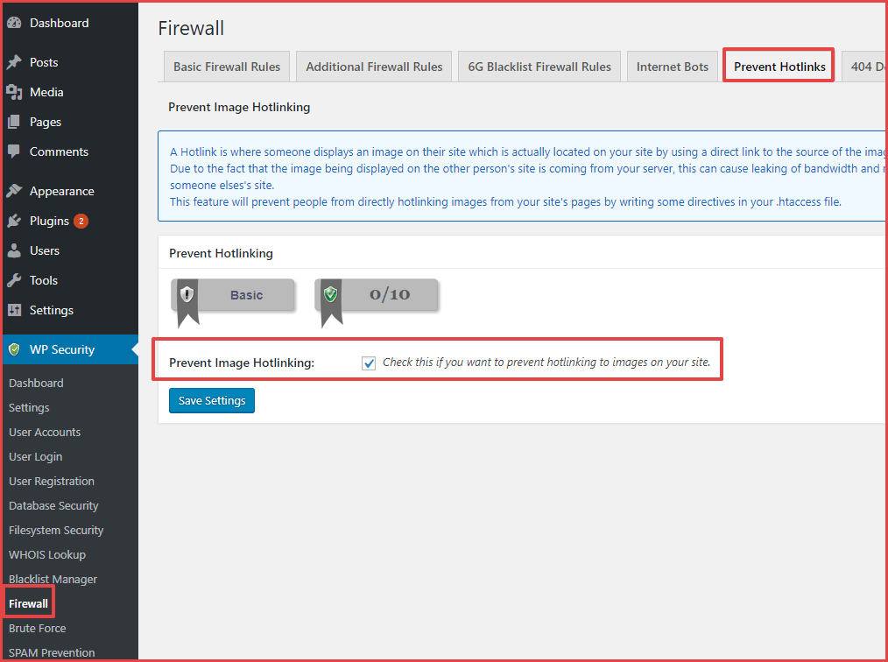888x662 pixels.
Task: Open the Dashboard from the admin sidebar icon
Action: (x=13, y=22)
